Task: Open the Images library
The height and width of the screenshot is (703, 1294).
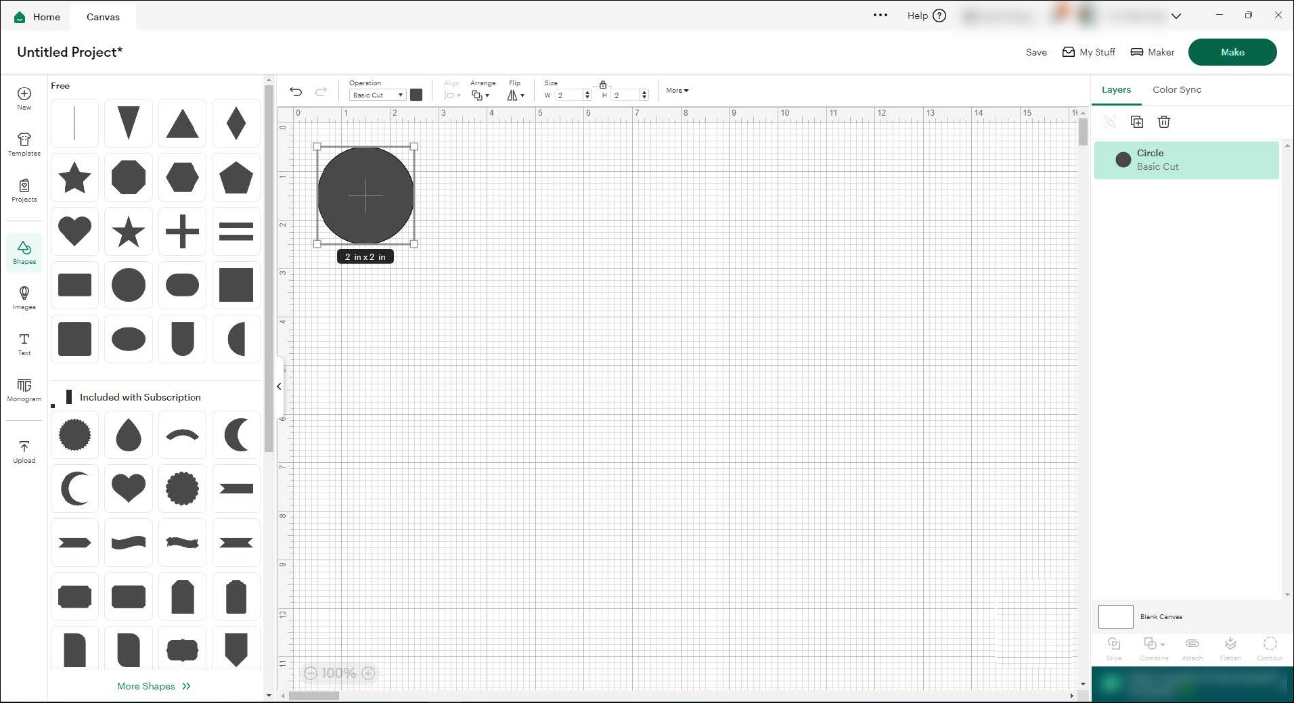Action: pyautogui.click(x=24, y=298)
